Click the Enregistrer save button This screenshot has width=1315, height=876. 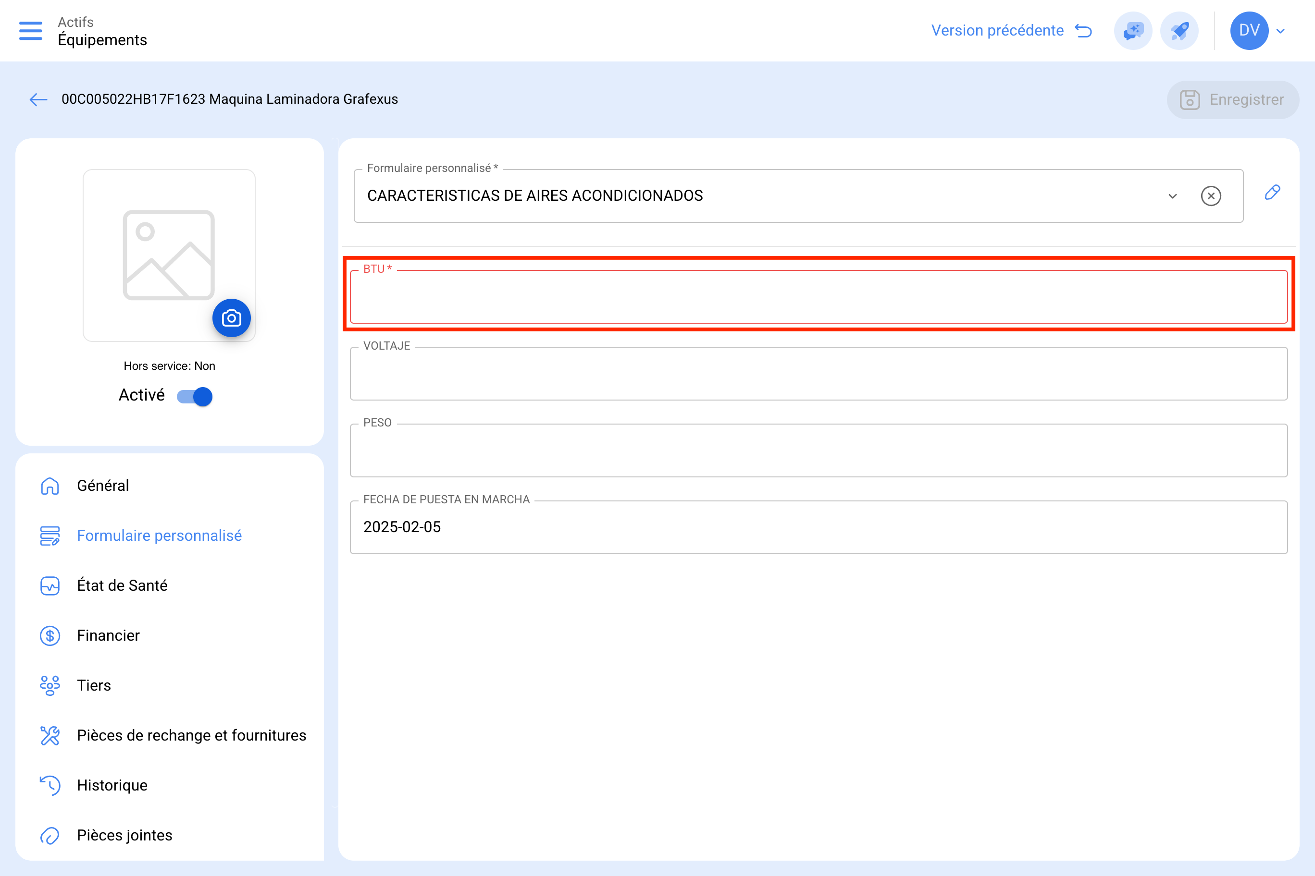pyautogui.click(x=1232, y=99)
